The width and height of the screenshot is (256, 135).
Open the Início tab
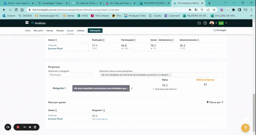tap(28, 31)
